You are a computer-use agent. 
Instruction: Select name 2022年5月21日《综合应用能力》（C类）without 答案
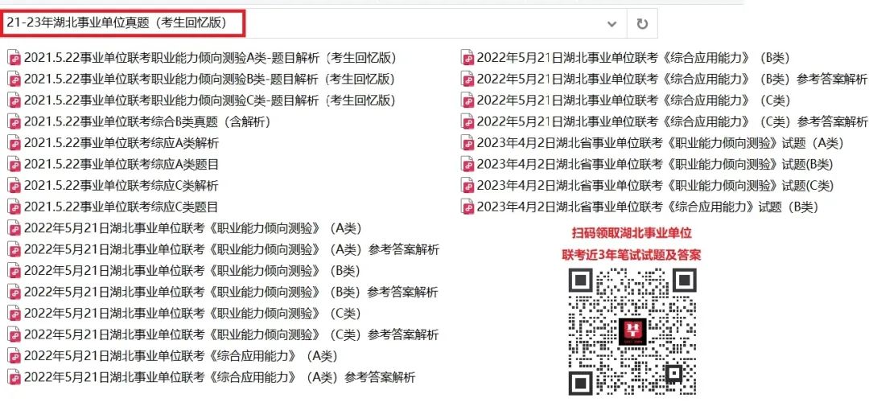(x=633, y=100)
